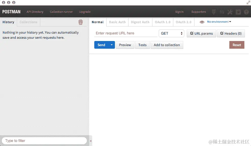251x146 pixels.
Task: Open API Directory in top navigation
Action: pos(35,12)
